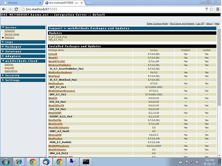Click the saved-password key icon in the address bar
Viewport: 222px width, 166px height.
click(x=206, y=9)
